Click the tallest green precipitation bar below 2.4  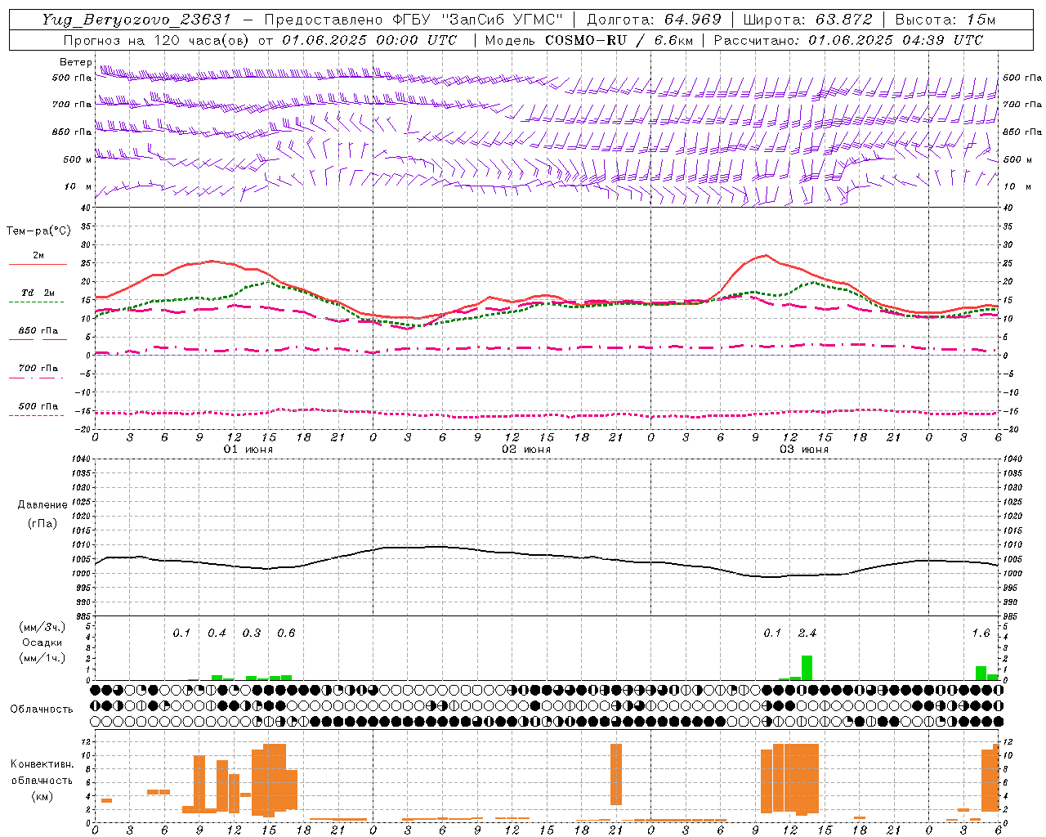[807, 668]
